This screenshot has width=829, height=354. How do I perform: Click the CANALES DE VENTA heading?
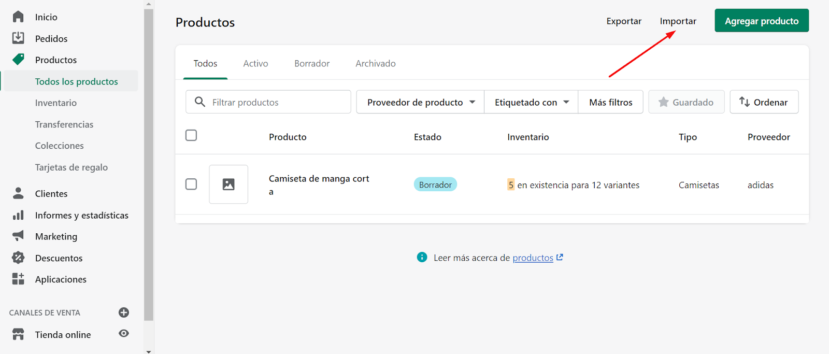45,313
